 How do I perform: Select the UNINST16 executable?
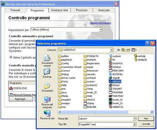[x=116, y=107]
